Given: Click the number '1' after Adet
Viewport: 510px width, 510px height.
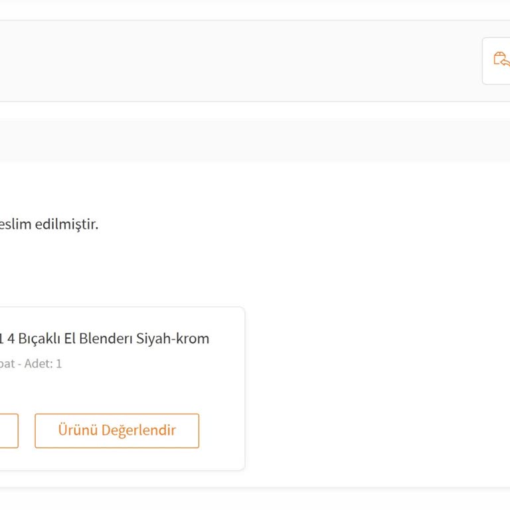Looking at the screenshot, I should [x=58, y=364].
